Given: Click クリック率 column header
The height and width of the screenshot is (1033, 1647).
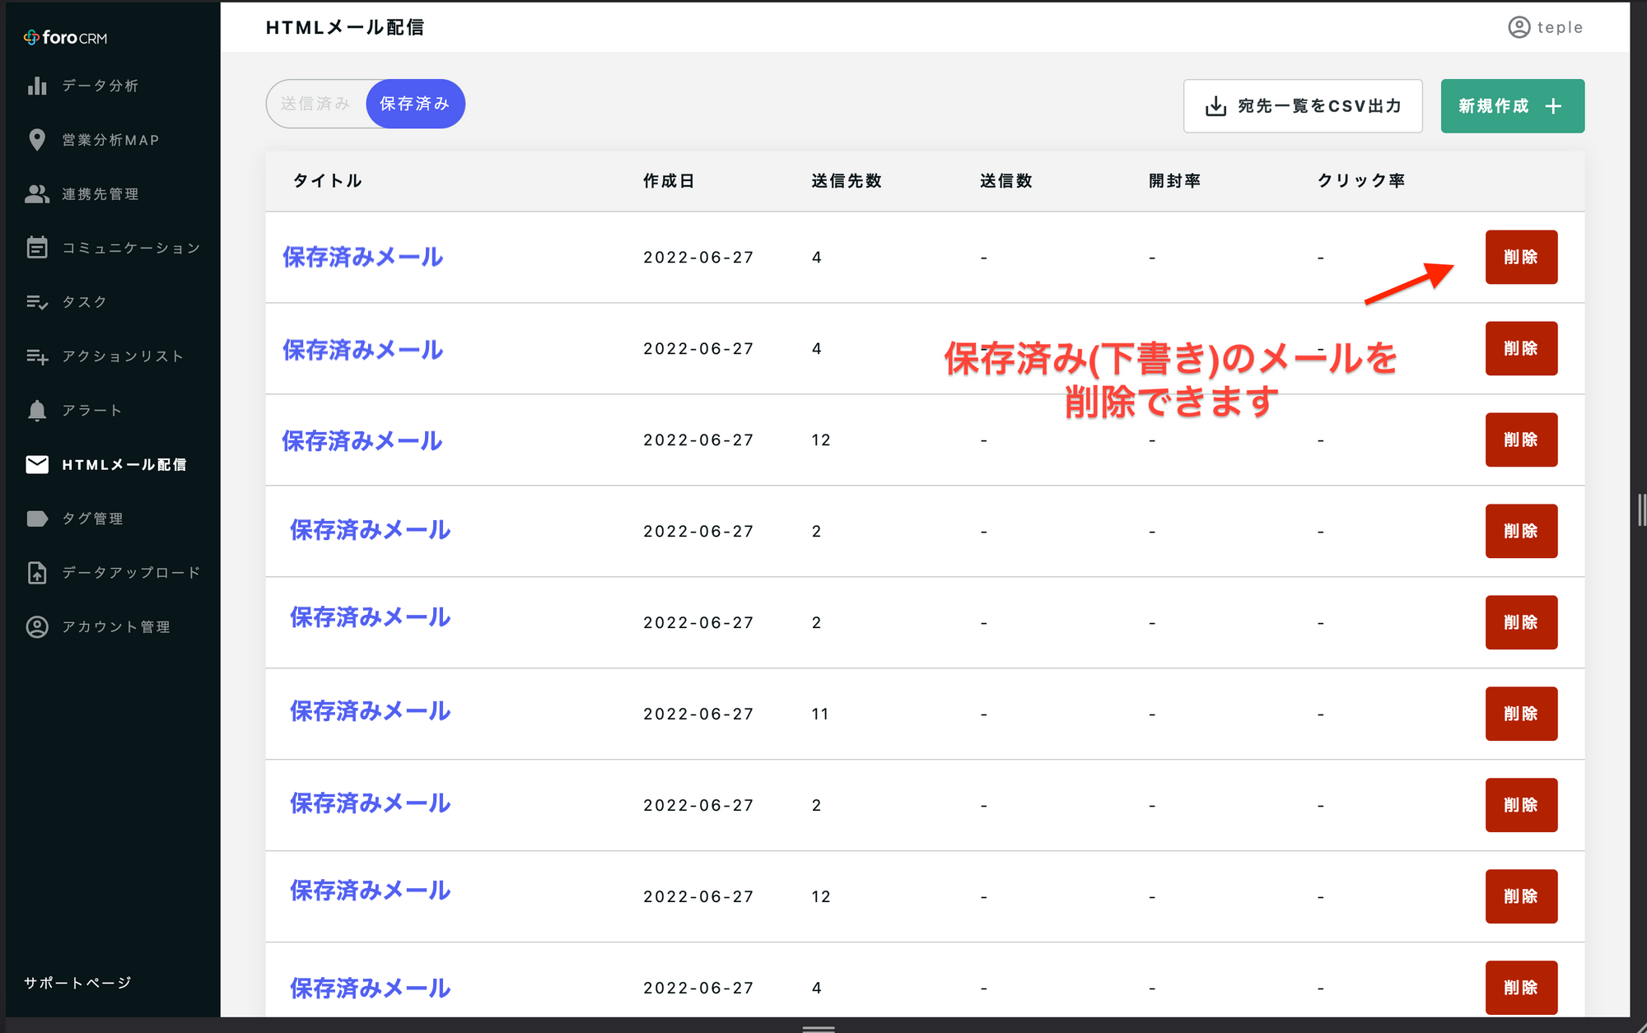Looking at the screenshot, I should [x=1360, y=180].
